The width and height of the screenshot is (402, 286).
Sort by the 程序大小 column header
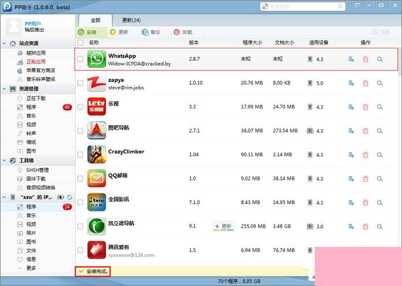[x=252, y=43]
